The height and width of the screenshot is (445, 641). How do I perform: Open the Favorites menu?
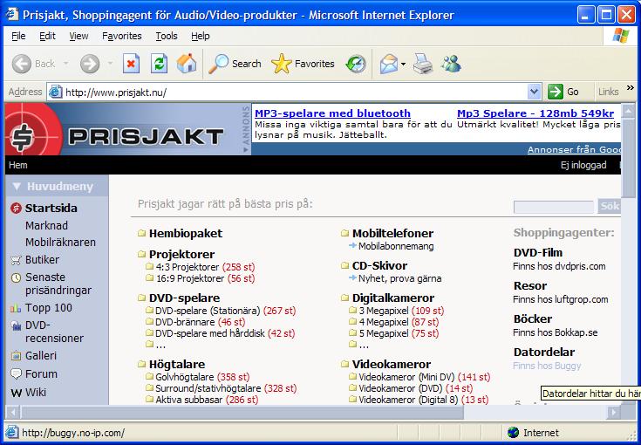[x=122, y=36]
